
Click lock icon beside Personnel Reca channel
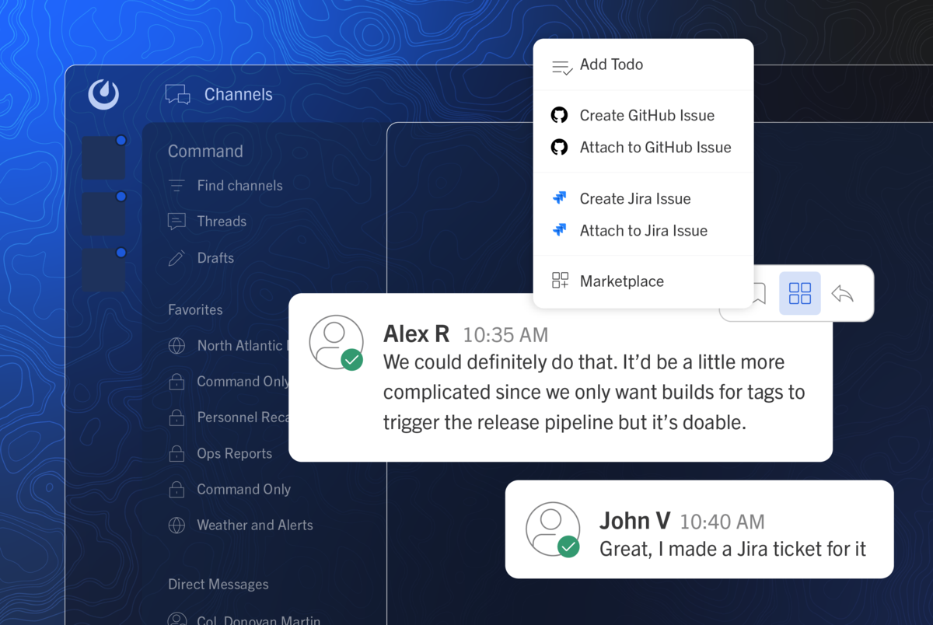176,418
